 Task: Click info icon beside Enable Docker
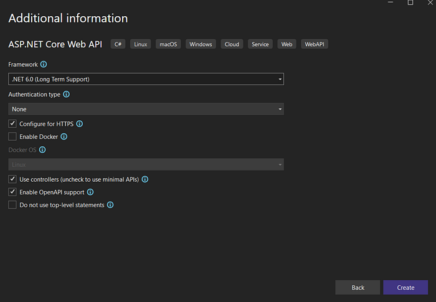pos(64,136)
